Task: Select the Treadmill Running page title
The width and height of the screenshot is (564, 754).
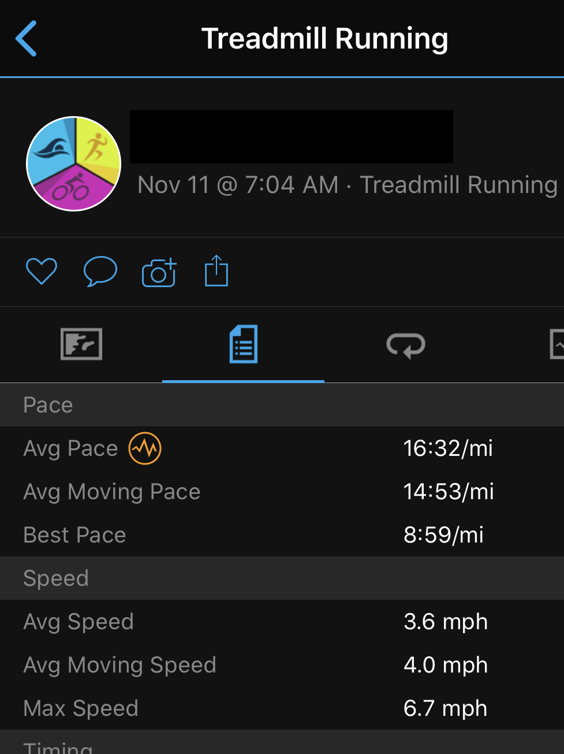Action: pos(324,39)
